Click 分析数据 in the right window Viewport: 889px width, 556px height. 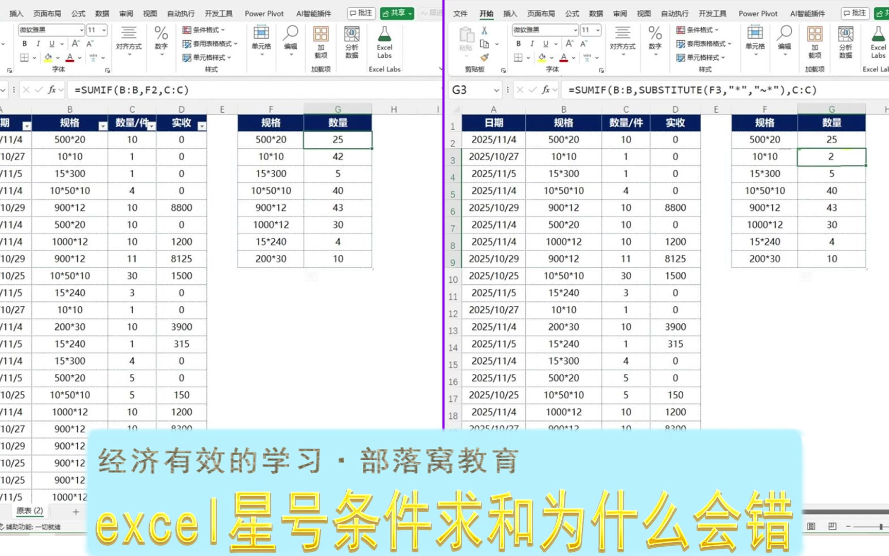[846, 42]
